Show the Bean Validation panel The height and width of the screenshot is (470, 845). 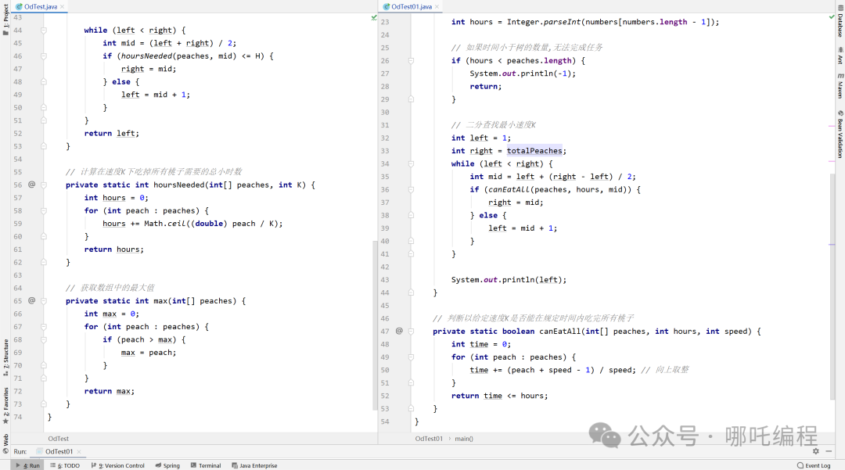840,135
